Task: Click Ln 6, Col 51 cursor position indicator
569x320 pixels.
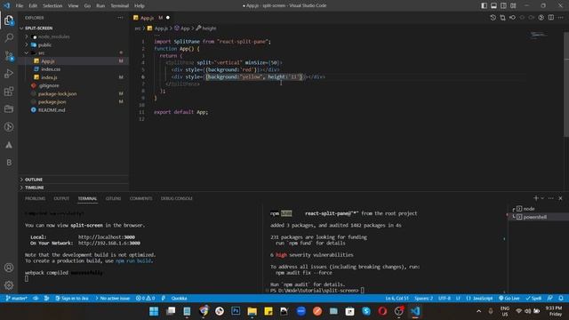Action: point(397,299)
